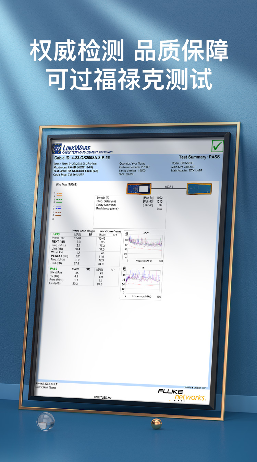
Task: Click the LinkWare LW logo icon
Action: [57, 149]
